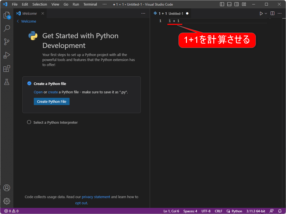Click the code line 1 + 1 in editor
Image resolution: width=286 pixels, height=214 pixels.
tap(174, 21)
